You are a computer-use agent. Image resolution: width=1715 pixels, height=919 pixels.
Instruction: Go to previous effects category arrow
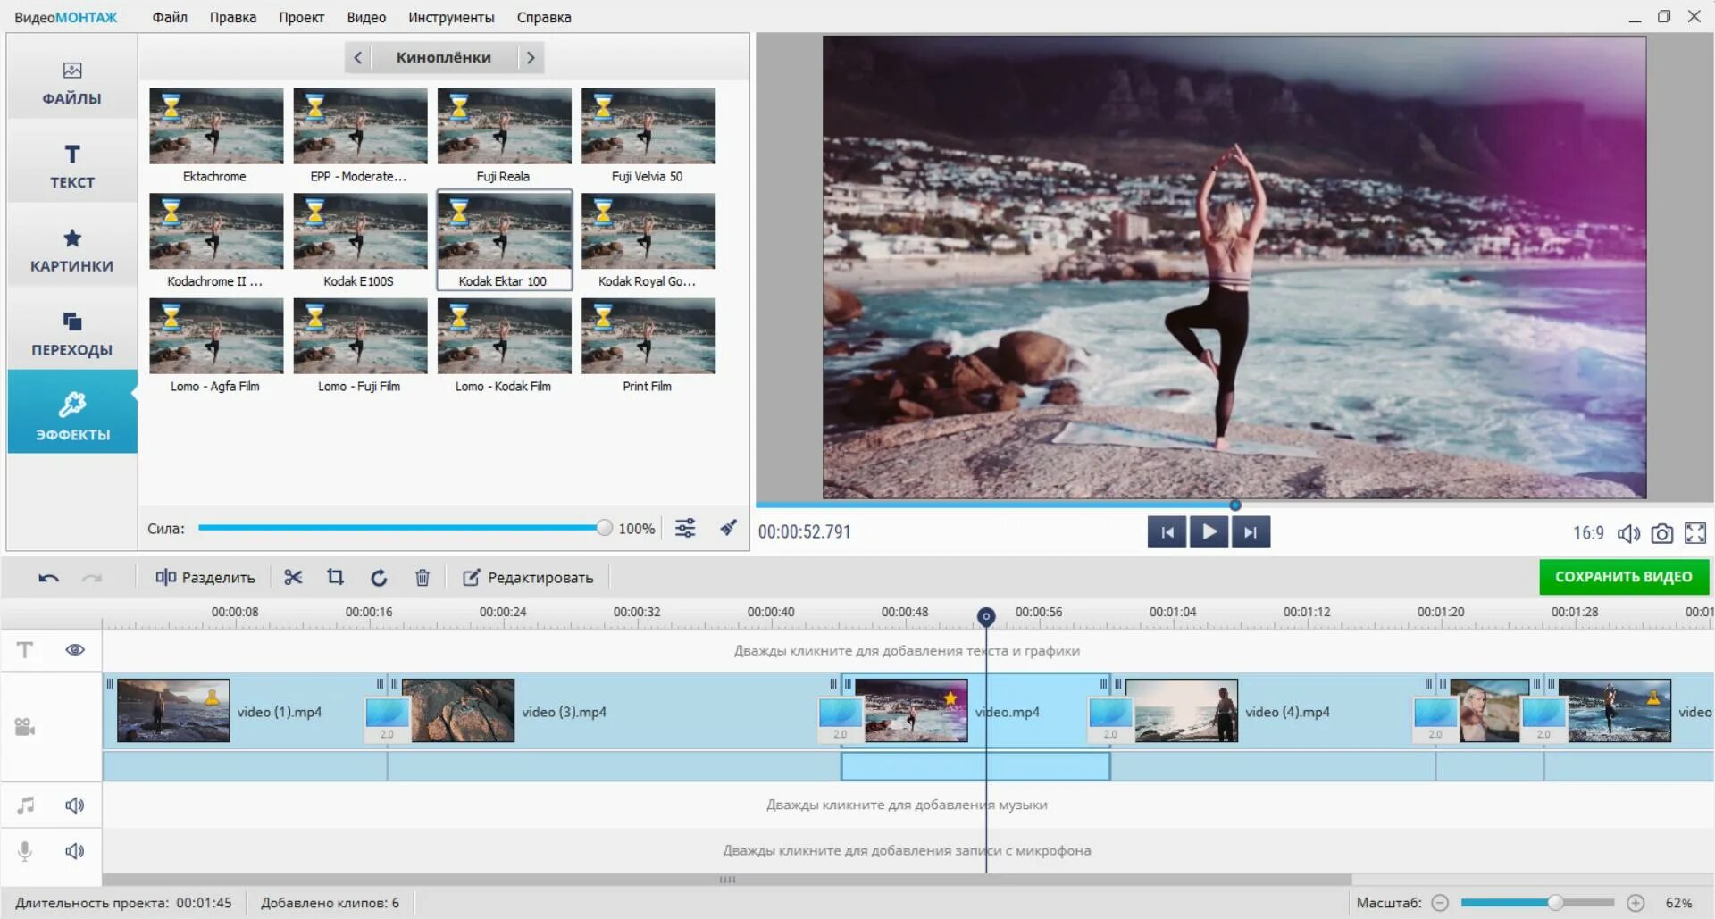coord(357,57)
